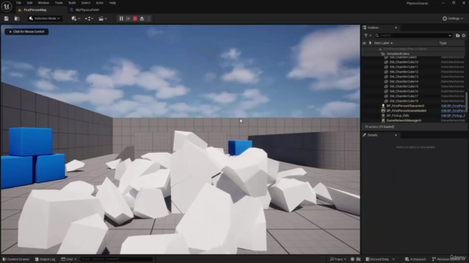Click into the Outliner search field

coord(413,36)
